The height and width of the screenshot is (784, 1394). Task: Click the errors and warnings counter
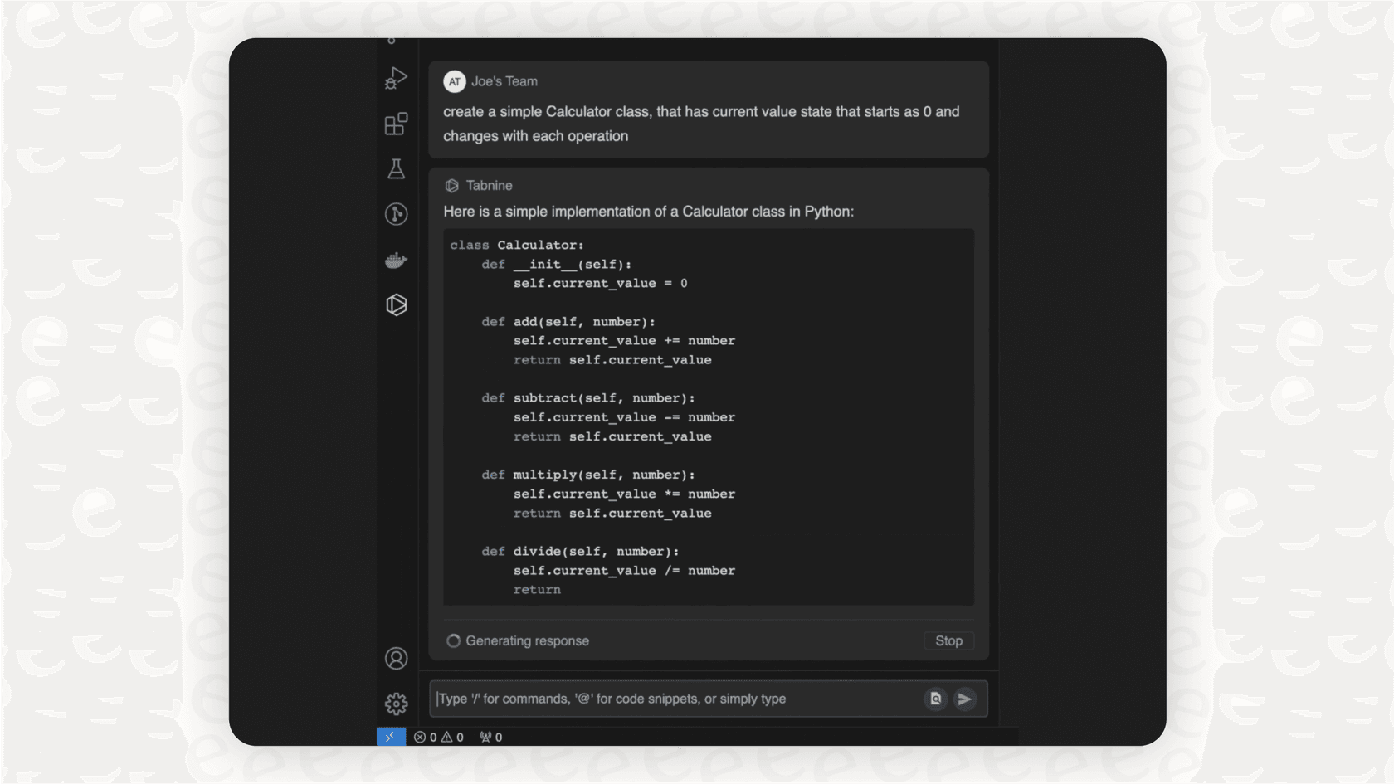tap(438, 737)
